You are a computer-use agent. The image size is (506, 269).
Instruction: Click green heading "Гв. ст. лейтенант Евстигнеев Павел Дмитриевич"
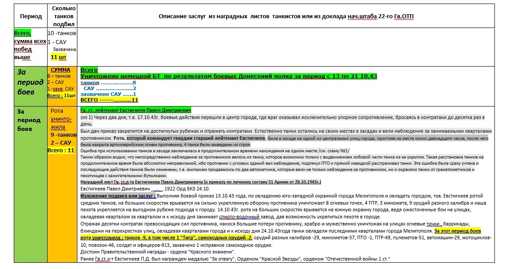pyautogui.click(x=136, y=110)
